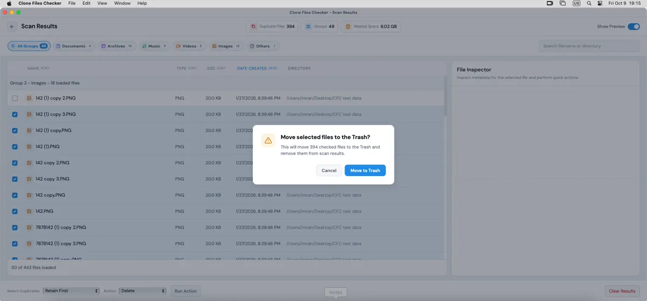Click the US input source indicator
The image size is (647, 301).
[x=576, y=3]
